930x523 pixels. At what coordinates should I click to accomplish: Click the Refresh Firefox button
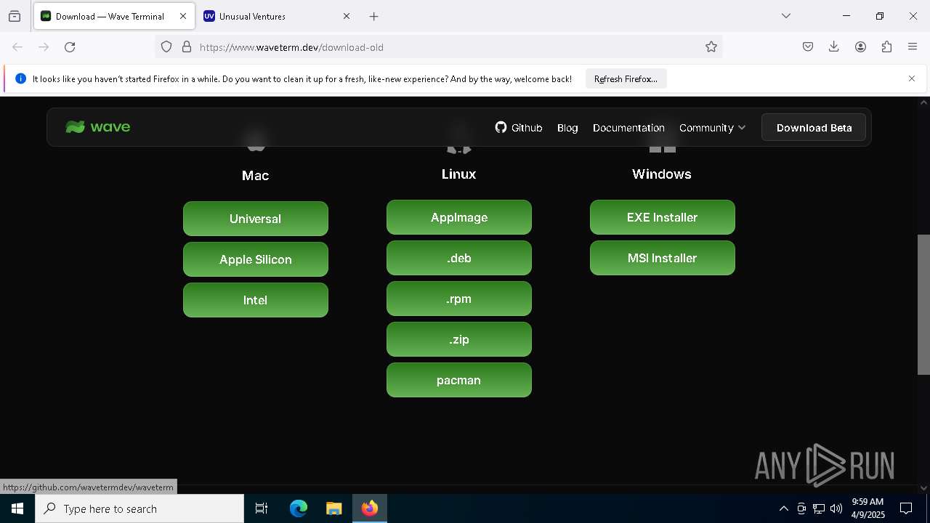[626, 78]
